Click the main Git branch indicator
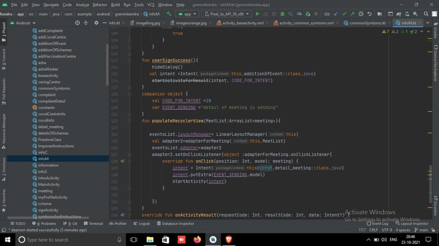 click(x=422, y=230)
